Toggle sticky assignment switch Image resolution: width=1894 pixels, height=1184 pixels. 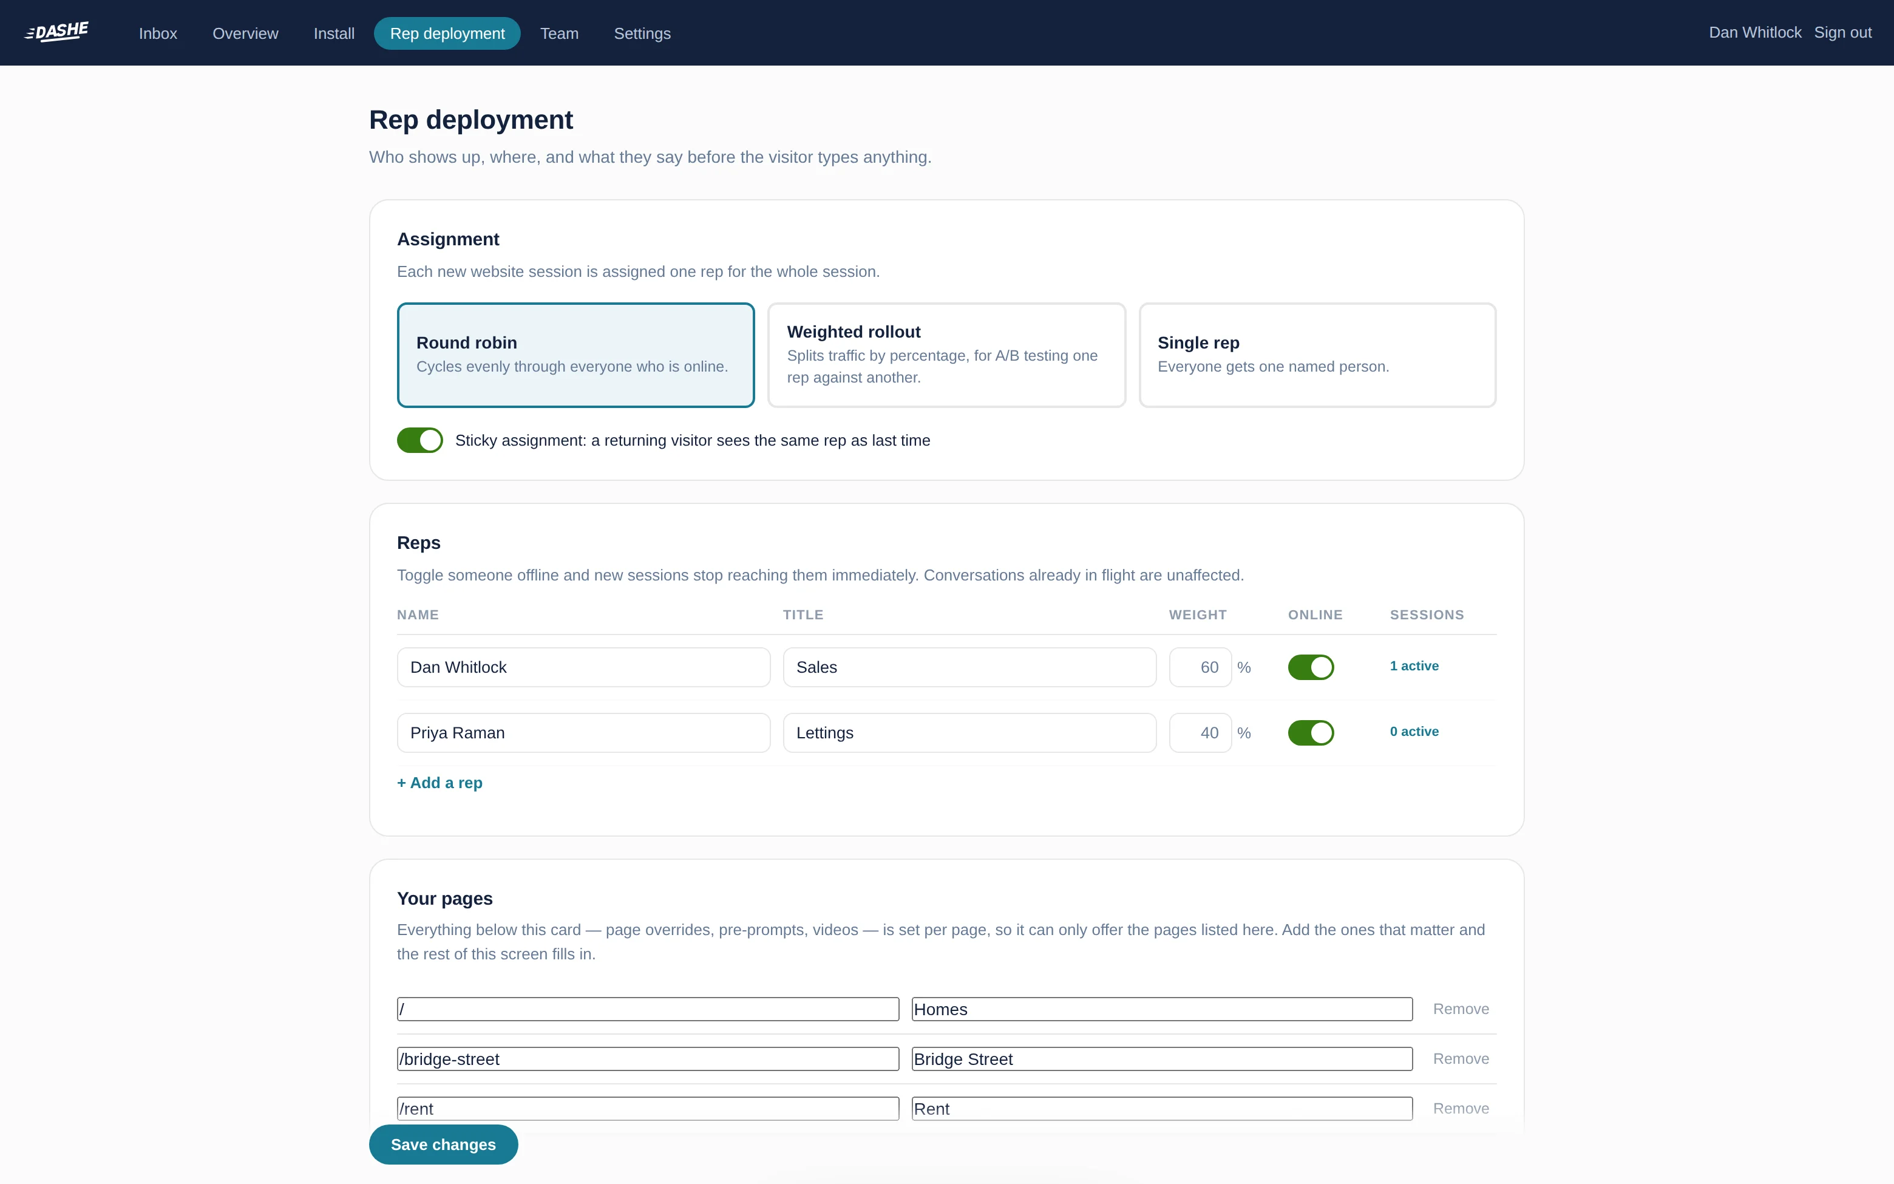tap(419, 440)
